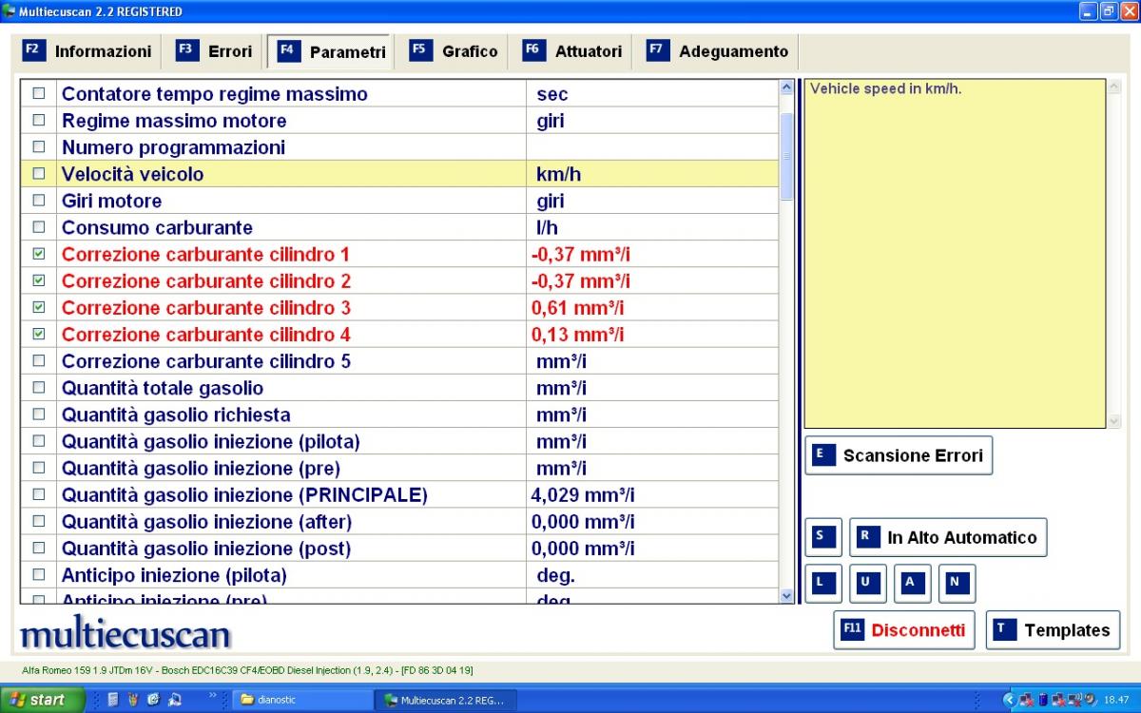Open dianostic folder in taskbar
This screenshot has height=713, width=1141.
[302, 700]
